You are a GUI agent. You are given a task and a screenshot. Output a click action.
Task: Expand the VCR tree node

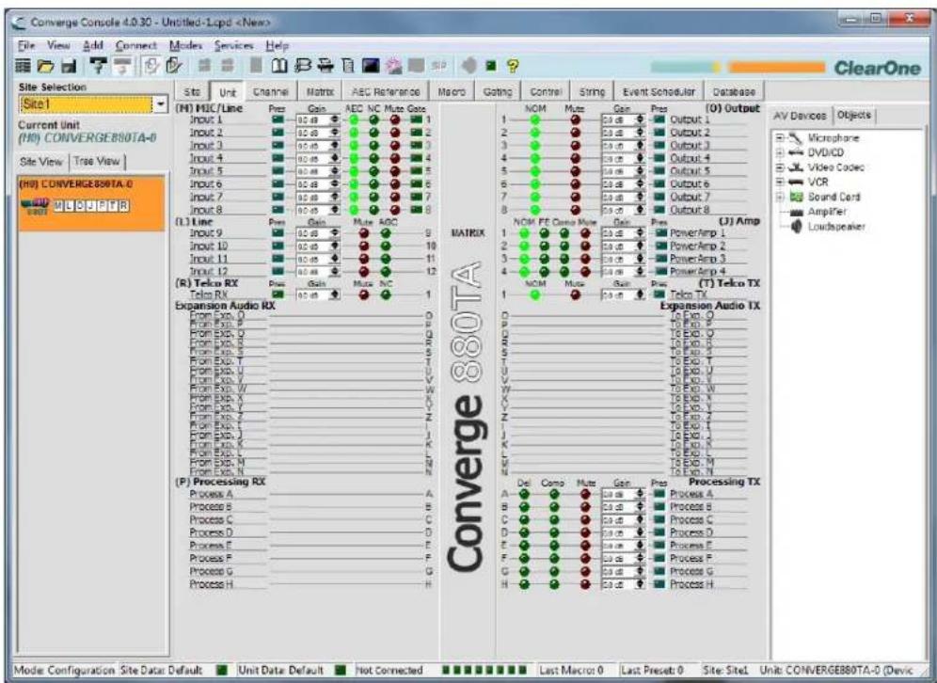[x=780, y=183]
